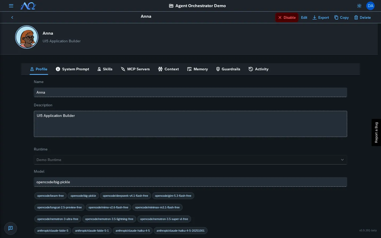Switch to the Context tab

169,69
